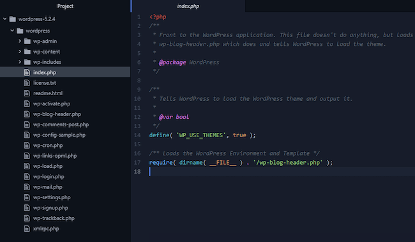Image resolution: width=415 pixels, height=242 pixels.
Task: Click the file icon beside wp-trackback.php
Action: 27,218
